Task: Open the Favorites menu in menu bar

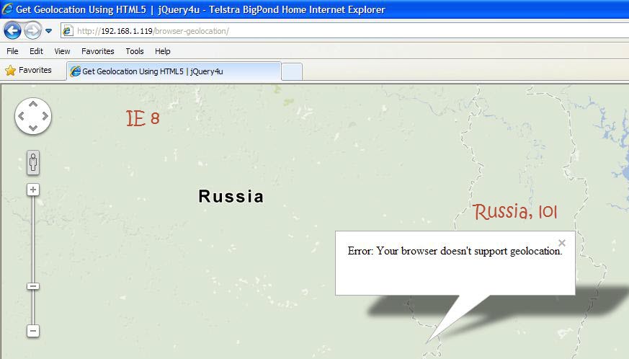Action: (97, 51)
